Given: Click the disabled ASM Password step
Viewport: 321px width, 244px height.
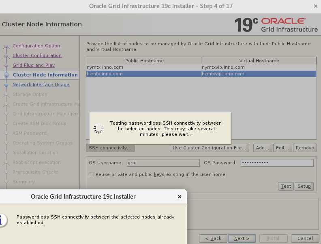Looking at the screenshot, I should coord(30,133).
